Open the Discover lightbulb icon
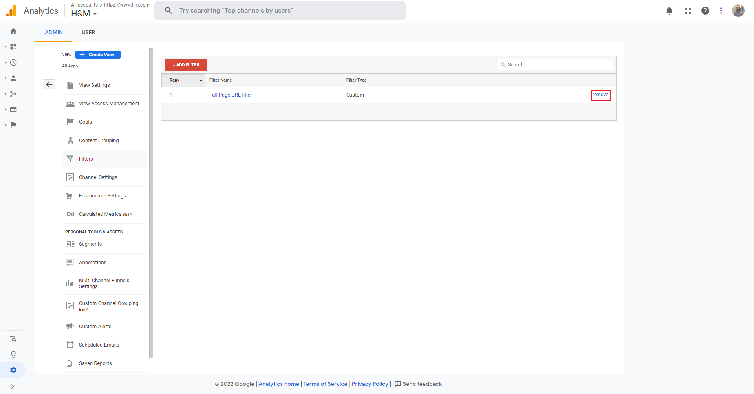 pyautogui.click(x=13, y=354)
